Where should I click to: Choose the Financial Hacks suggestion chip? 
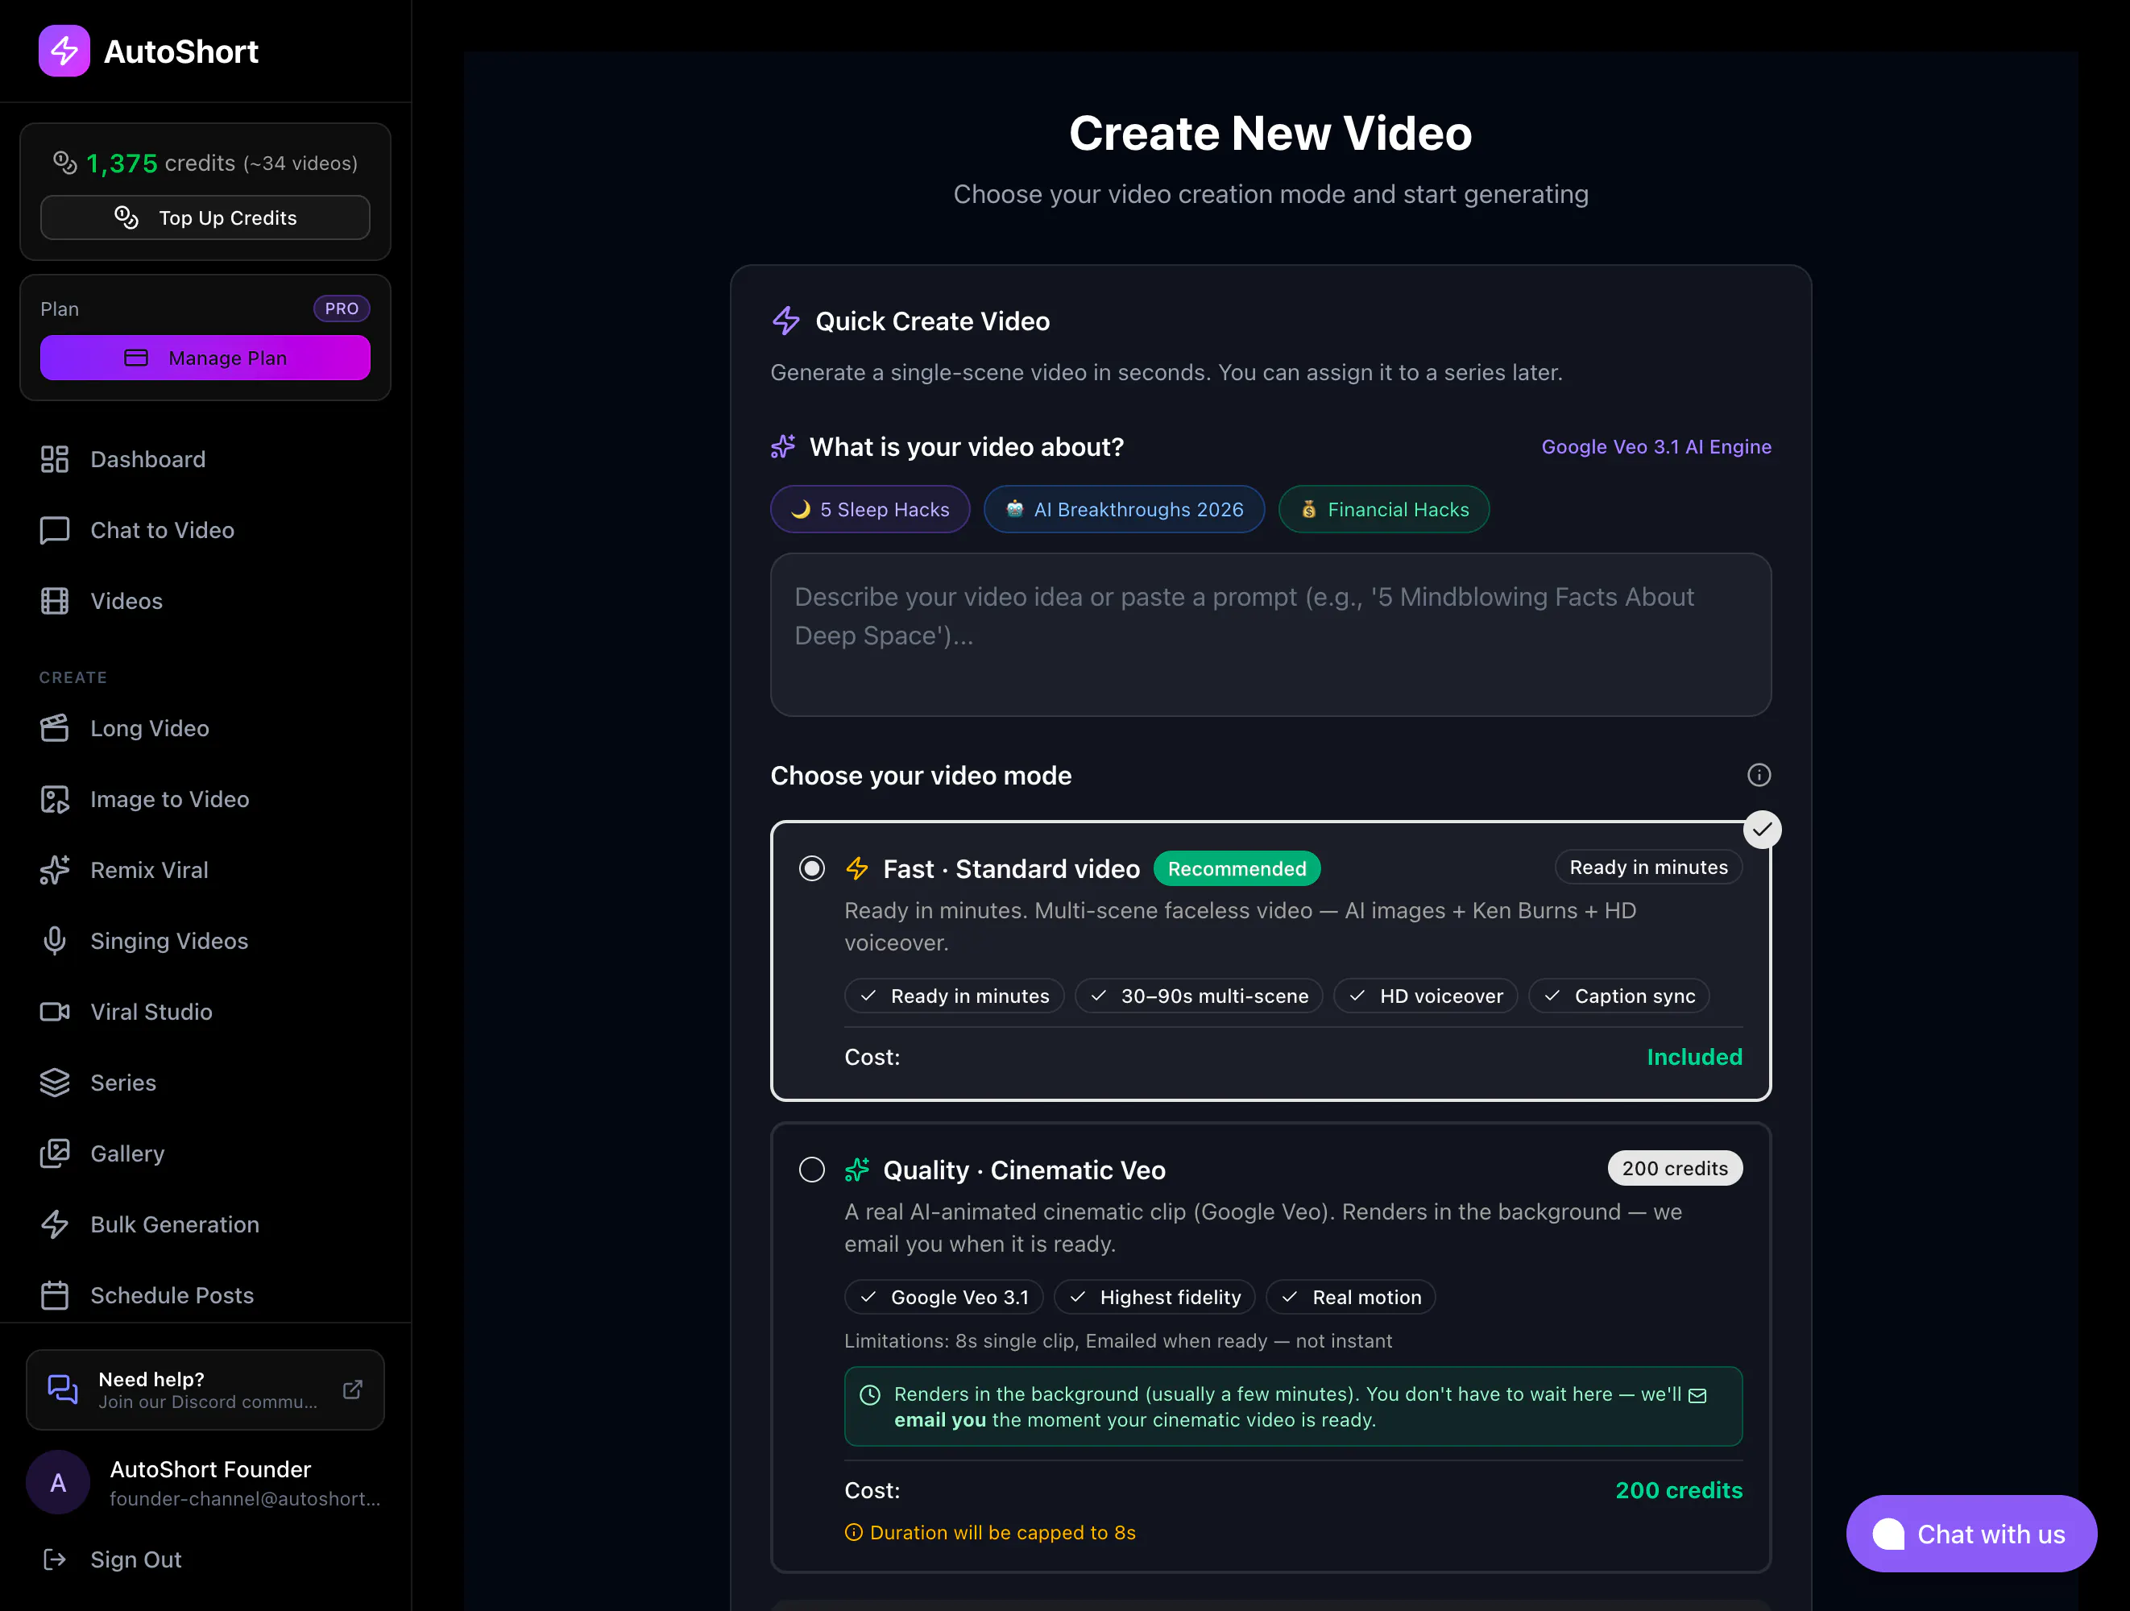(1384, 509)
